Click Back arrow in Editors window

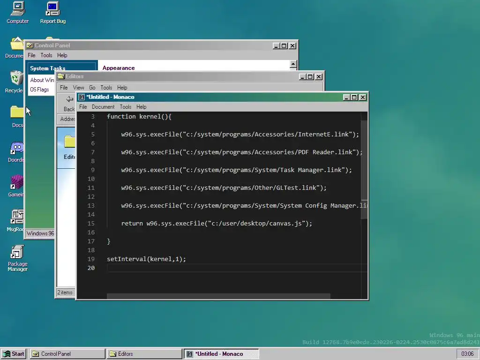coord(69,103)
